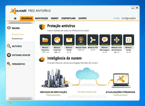Click the laptop with avast logo
This screenshot has width=145, height=106.
(121, 81)
